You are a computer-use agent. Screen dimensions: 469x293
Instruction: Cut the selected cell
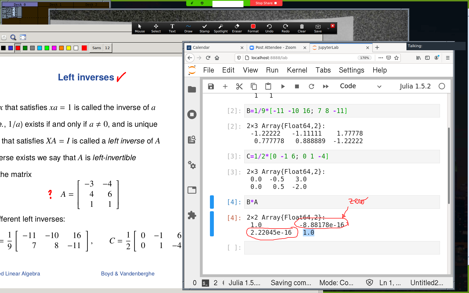[x=239, y=87]
